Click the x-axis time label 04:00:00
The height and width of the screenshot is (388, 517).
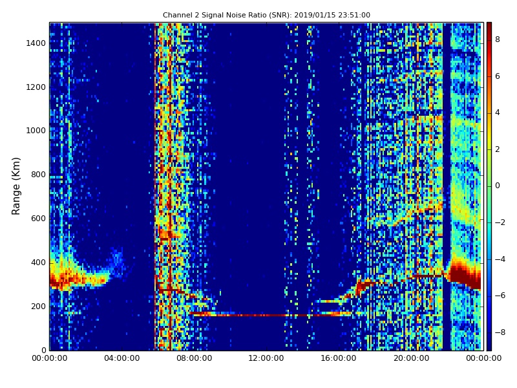pyautogui.click(x=122, y=358)
